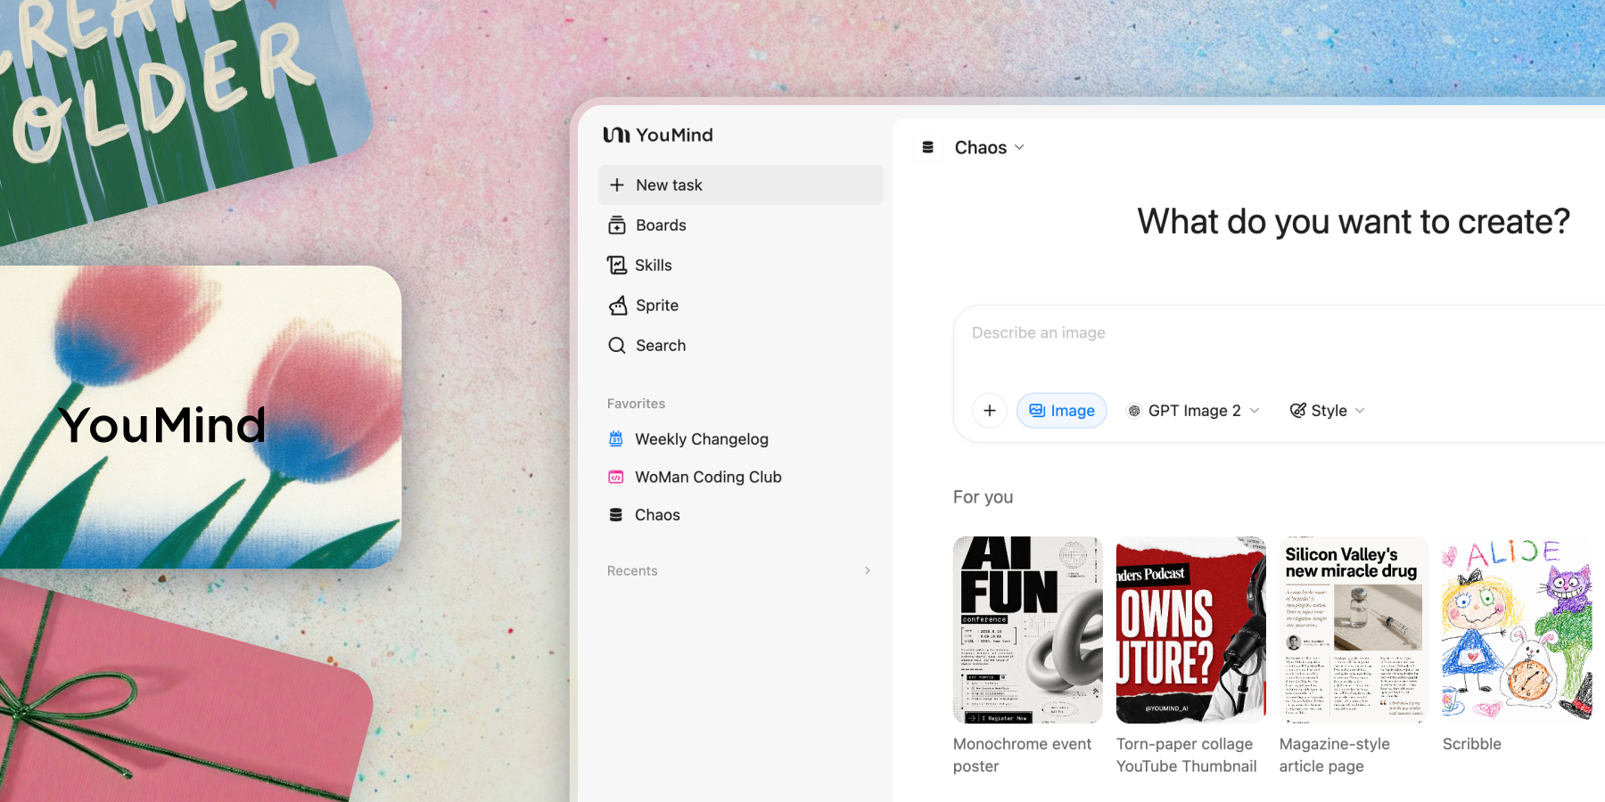Click the Recents section label
This screenshot has width=1605, height=802.
tap(632, 570)
